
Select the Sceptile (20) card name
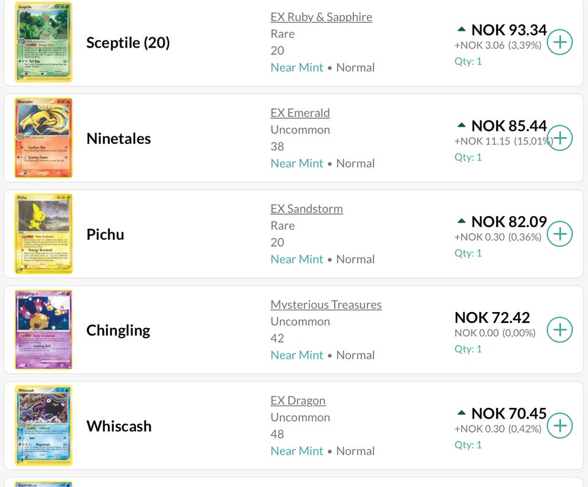coord(128,43)
